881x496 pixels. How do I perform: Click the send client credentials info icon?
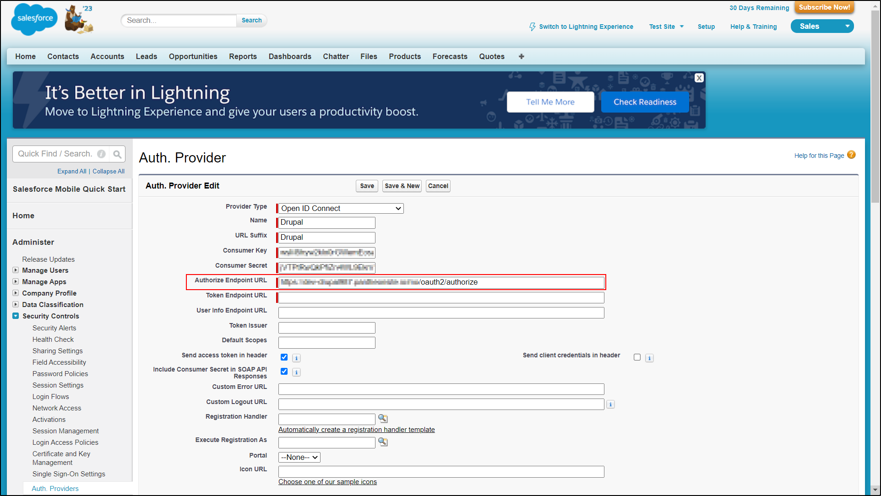649,358
